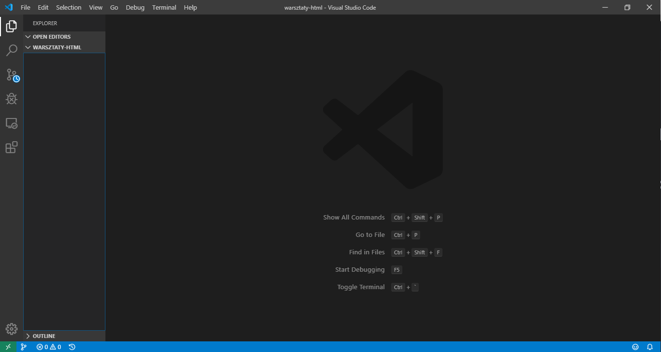Open the Edit menu
661x352 pixels.
(43, 7)
